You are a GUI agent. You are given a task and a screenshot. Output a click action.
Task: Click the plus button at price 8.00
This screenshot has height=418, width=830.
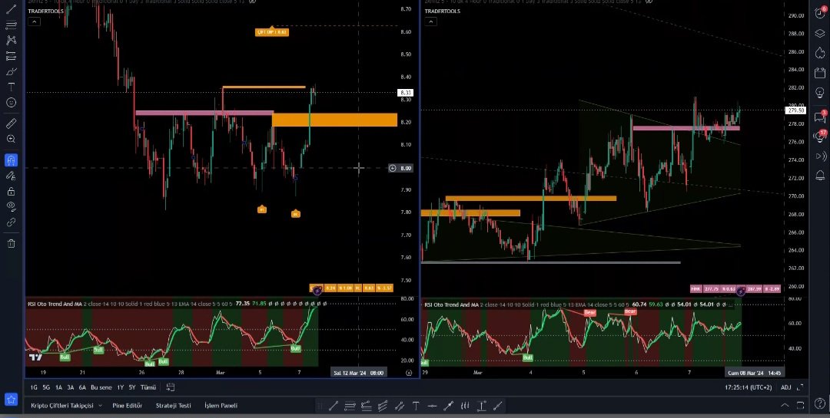click(392, 168)
